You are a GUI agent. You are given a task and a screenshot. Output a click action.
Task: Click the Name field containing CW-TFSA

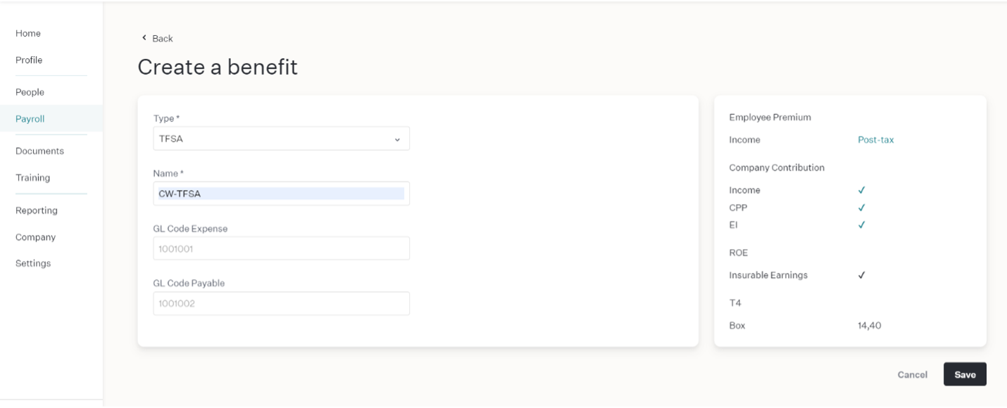pos(281,193)
